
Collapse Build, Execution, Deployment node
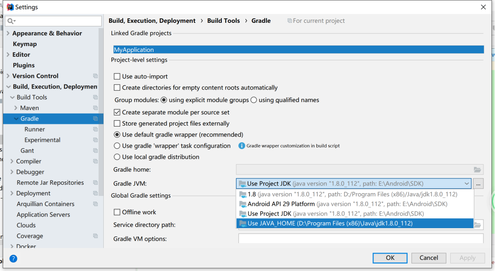click(8, 87)
